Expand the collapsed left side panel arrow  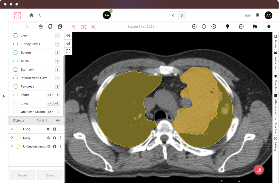coord(4,96)
